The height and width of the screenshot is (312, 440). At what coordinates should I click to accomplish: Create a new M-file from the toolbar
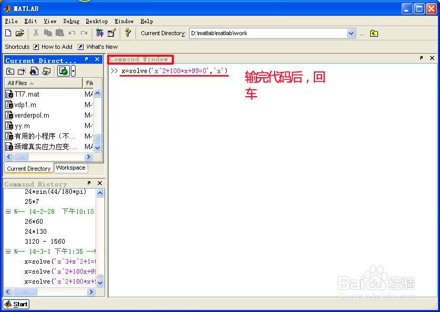pyautogui.click(x=8, y=33)
